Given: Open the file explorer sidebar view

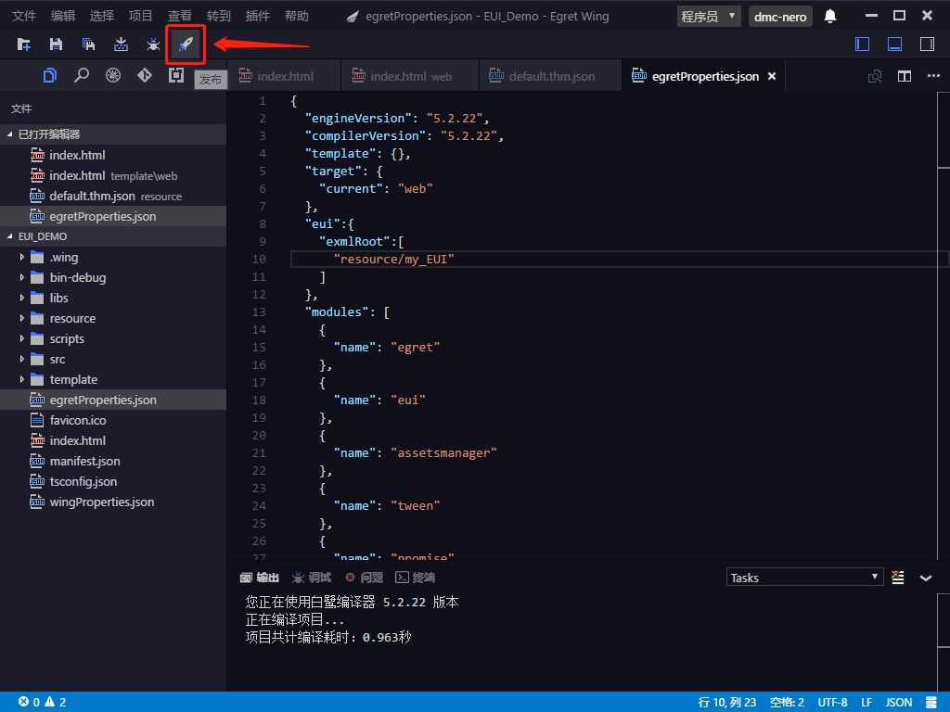Looking at the screenshot, I should pos(50,76).
